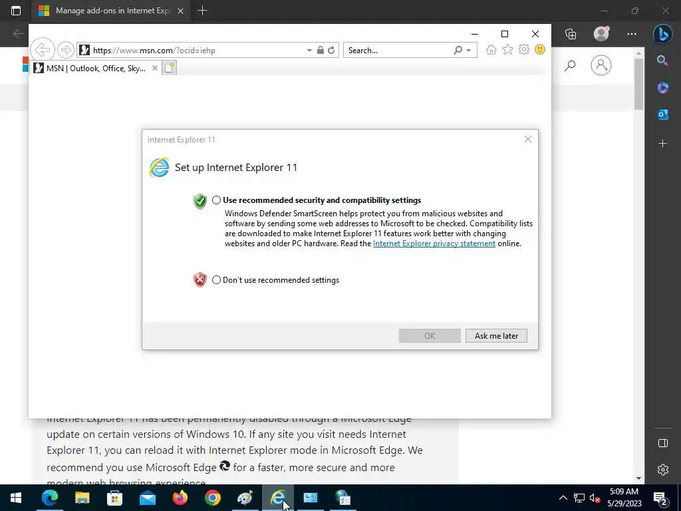Open Edge sidebar settings gear
681x511 pixels.
[663, 470]
